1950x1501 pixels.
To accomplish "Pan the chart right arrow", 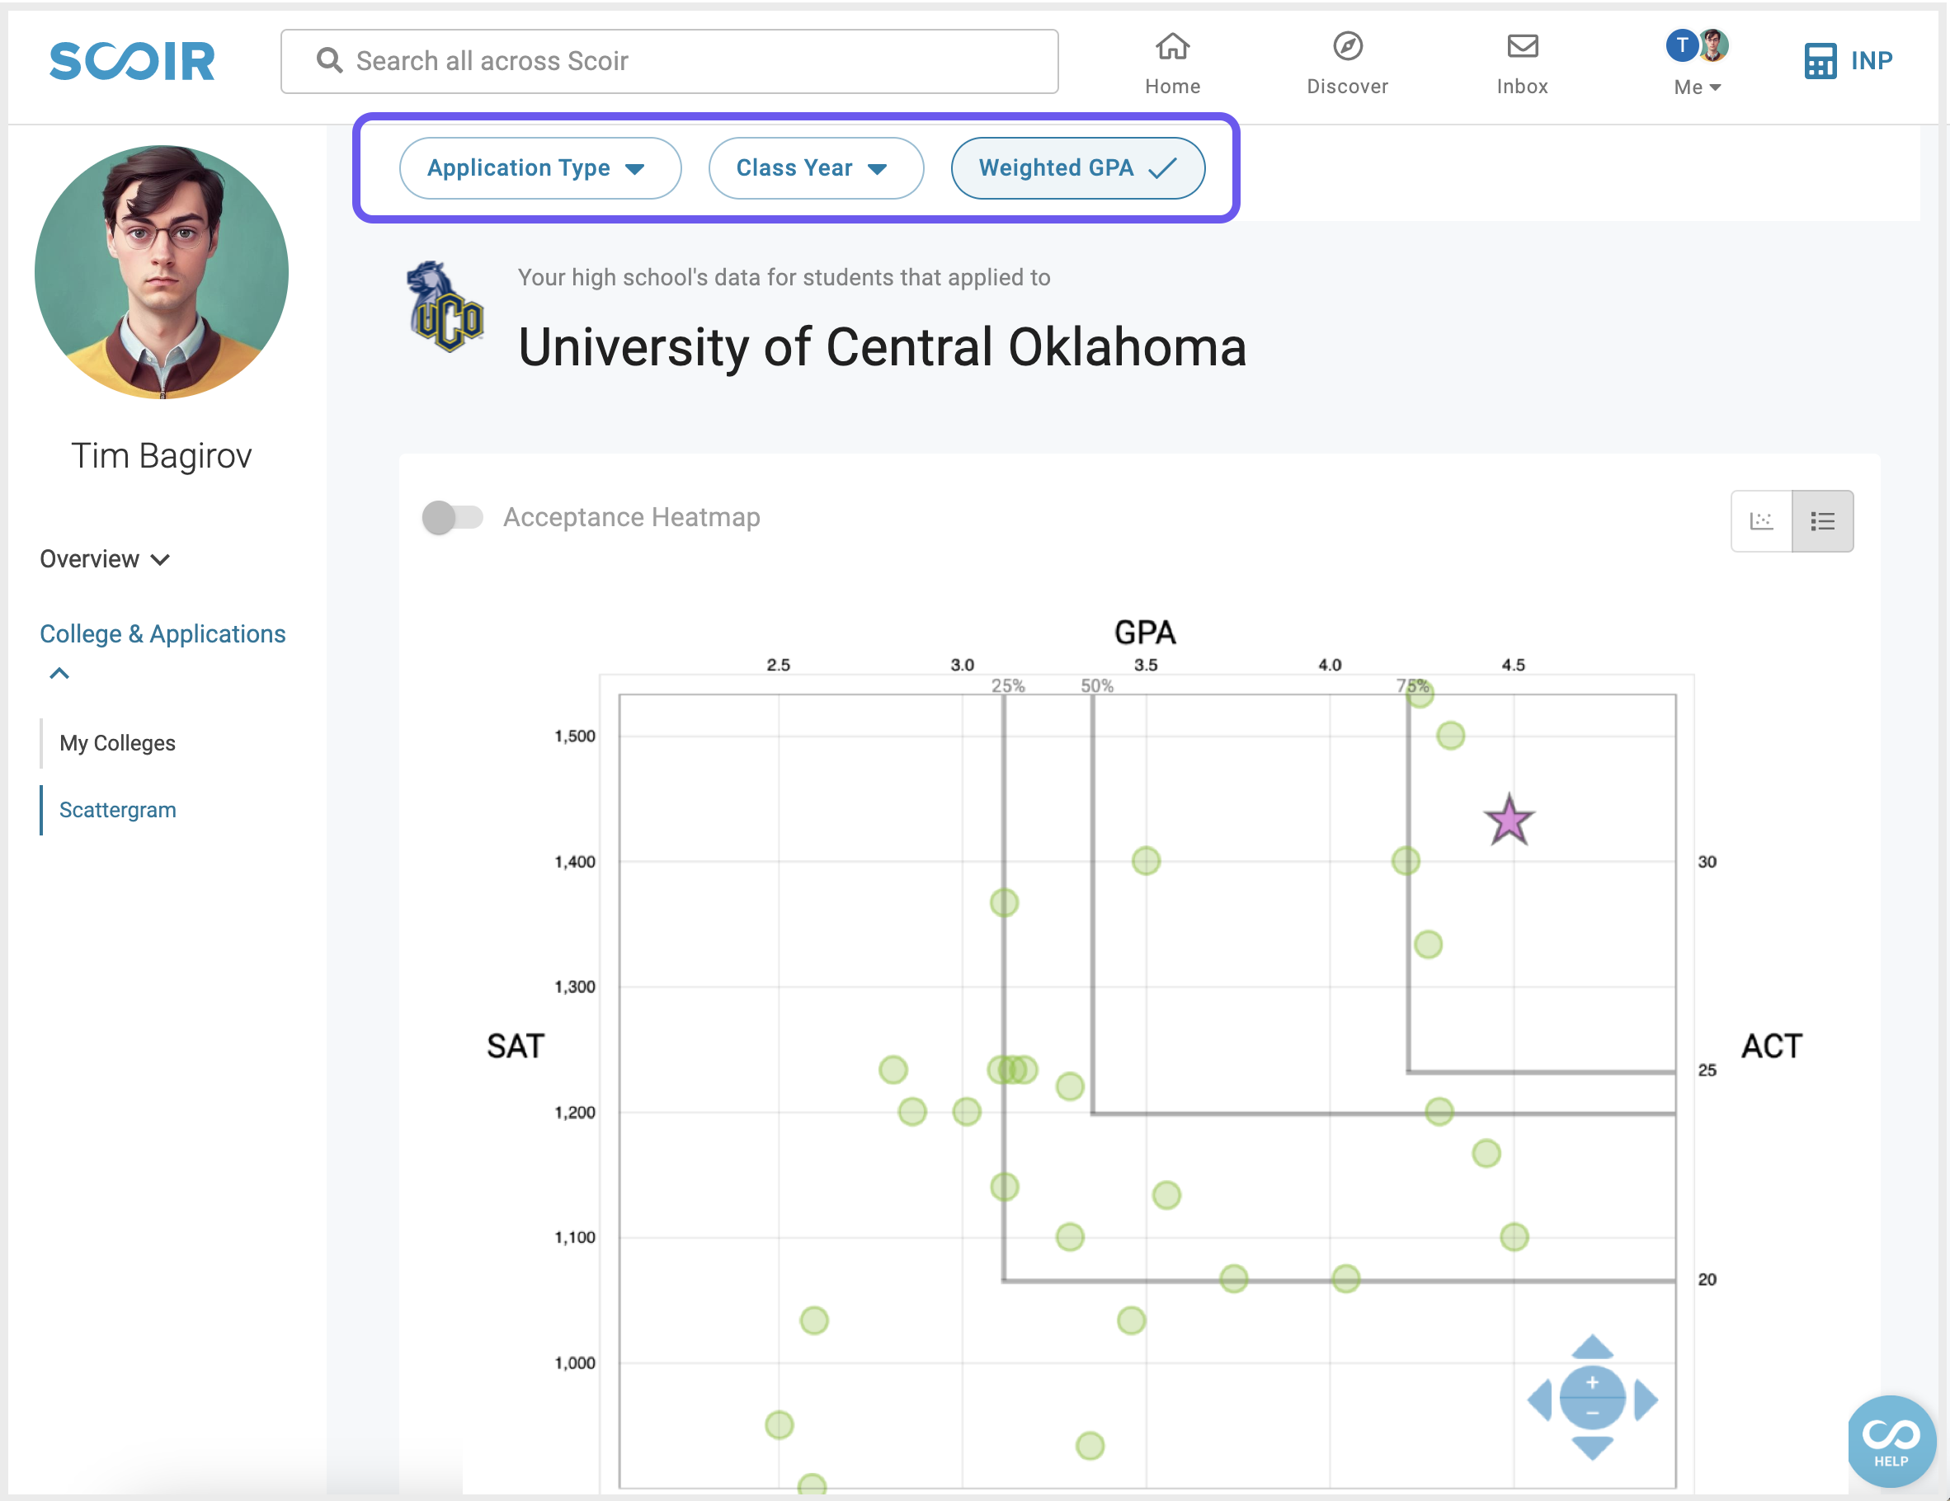I will (x=1645, y=1400).
